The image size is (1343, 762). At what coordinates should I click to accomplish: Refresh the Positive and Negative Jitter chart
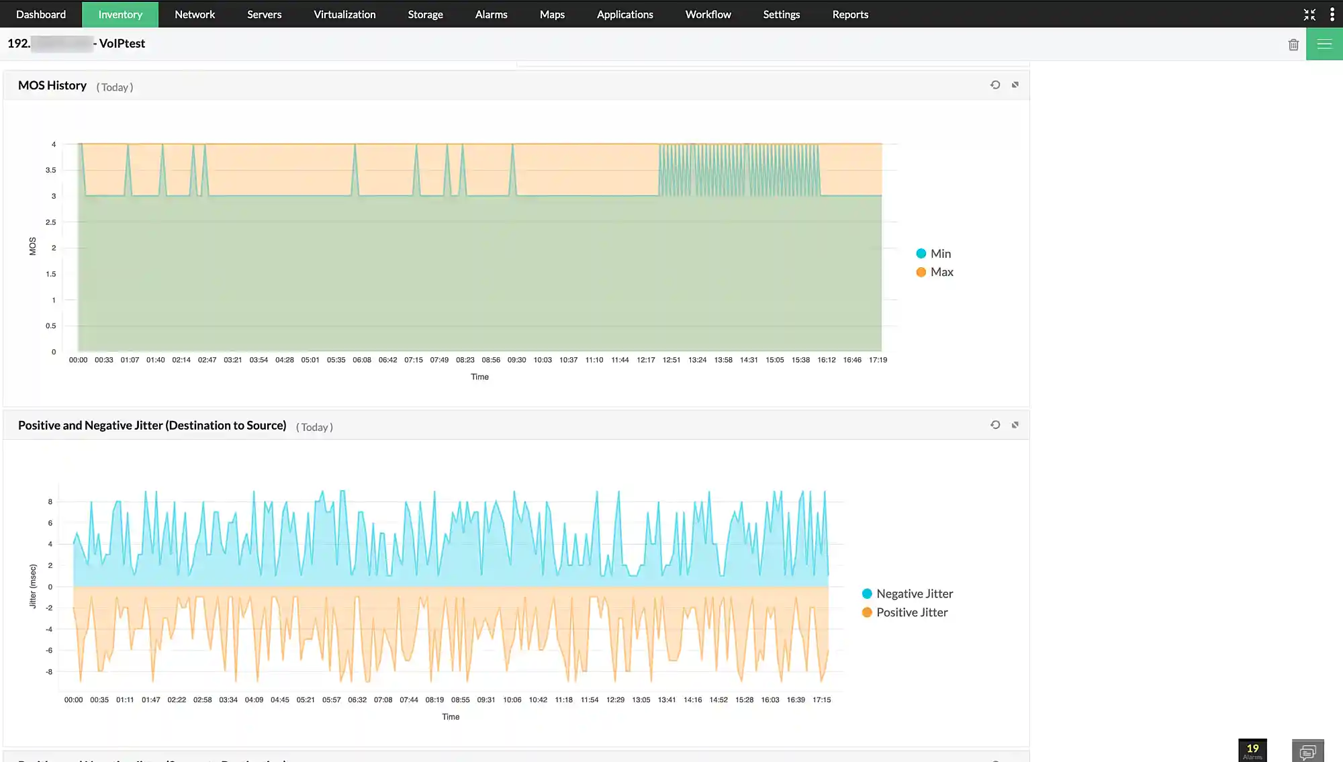tap(996, 425)
